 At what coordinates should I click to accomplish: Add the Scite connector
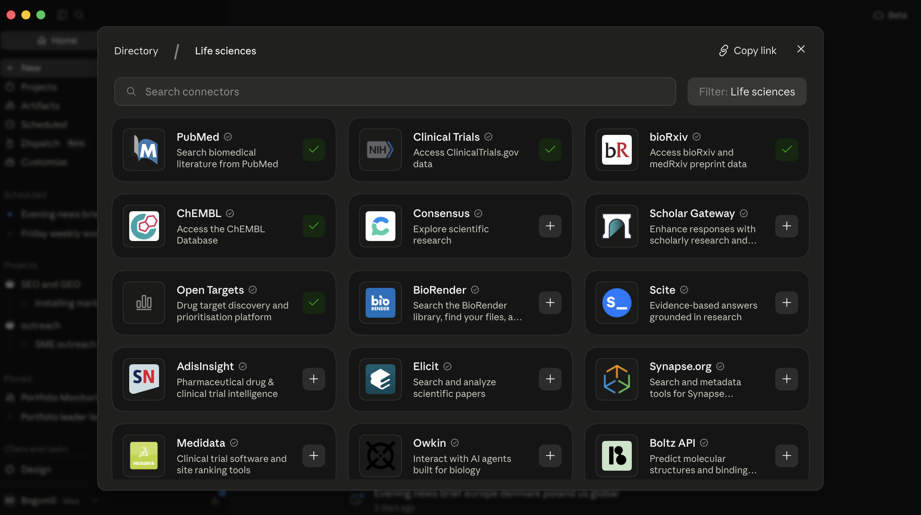click(x=787, y=303)
